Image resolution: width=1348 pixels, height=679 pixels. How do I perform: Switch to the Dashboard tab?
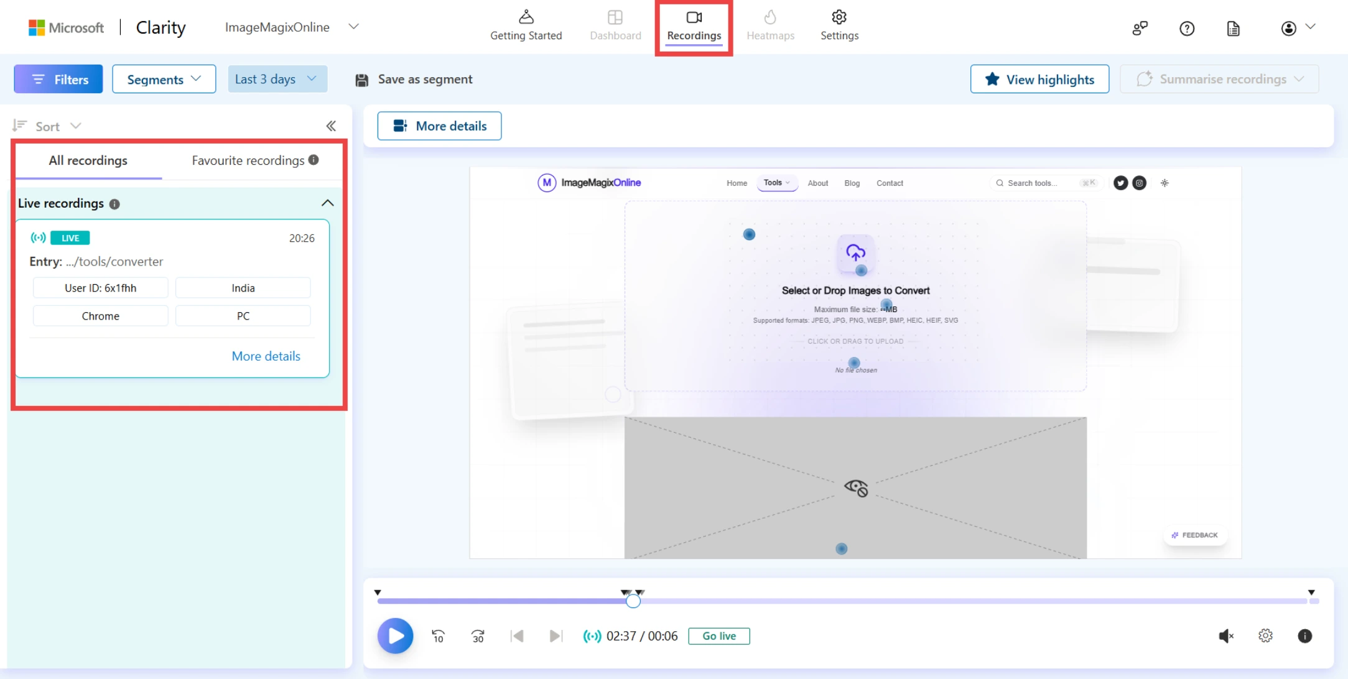point(615,26)
